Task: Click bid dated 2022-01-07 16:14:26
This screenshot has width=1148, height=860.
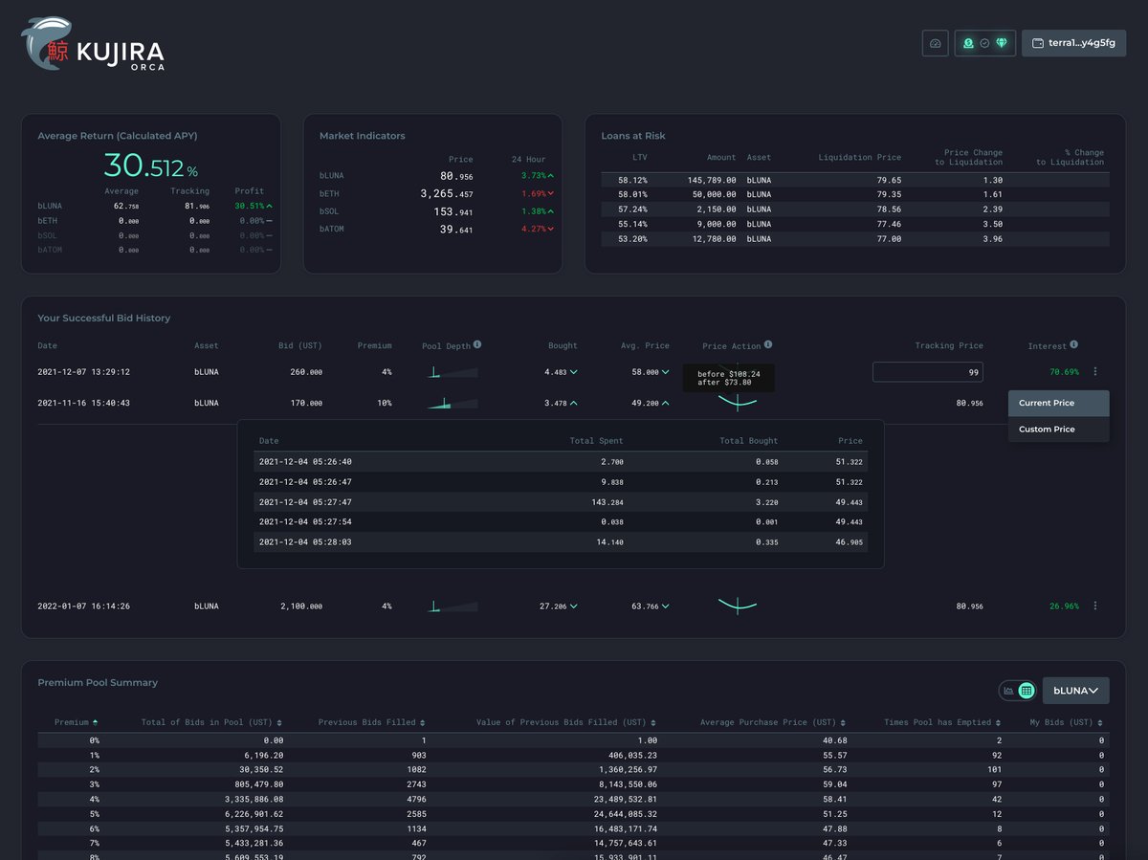Action: 83,606
